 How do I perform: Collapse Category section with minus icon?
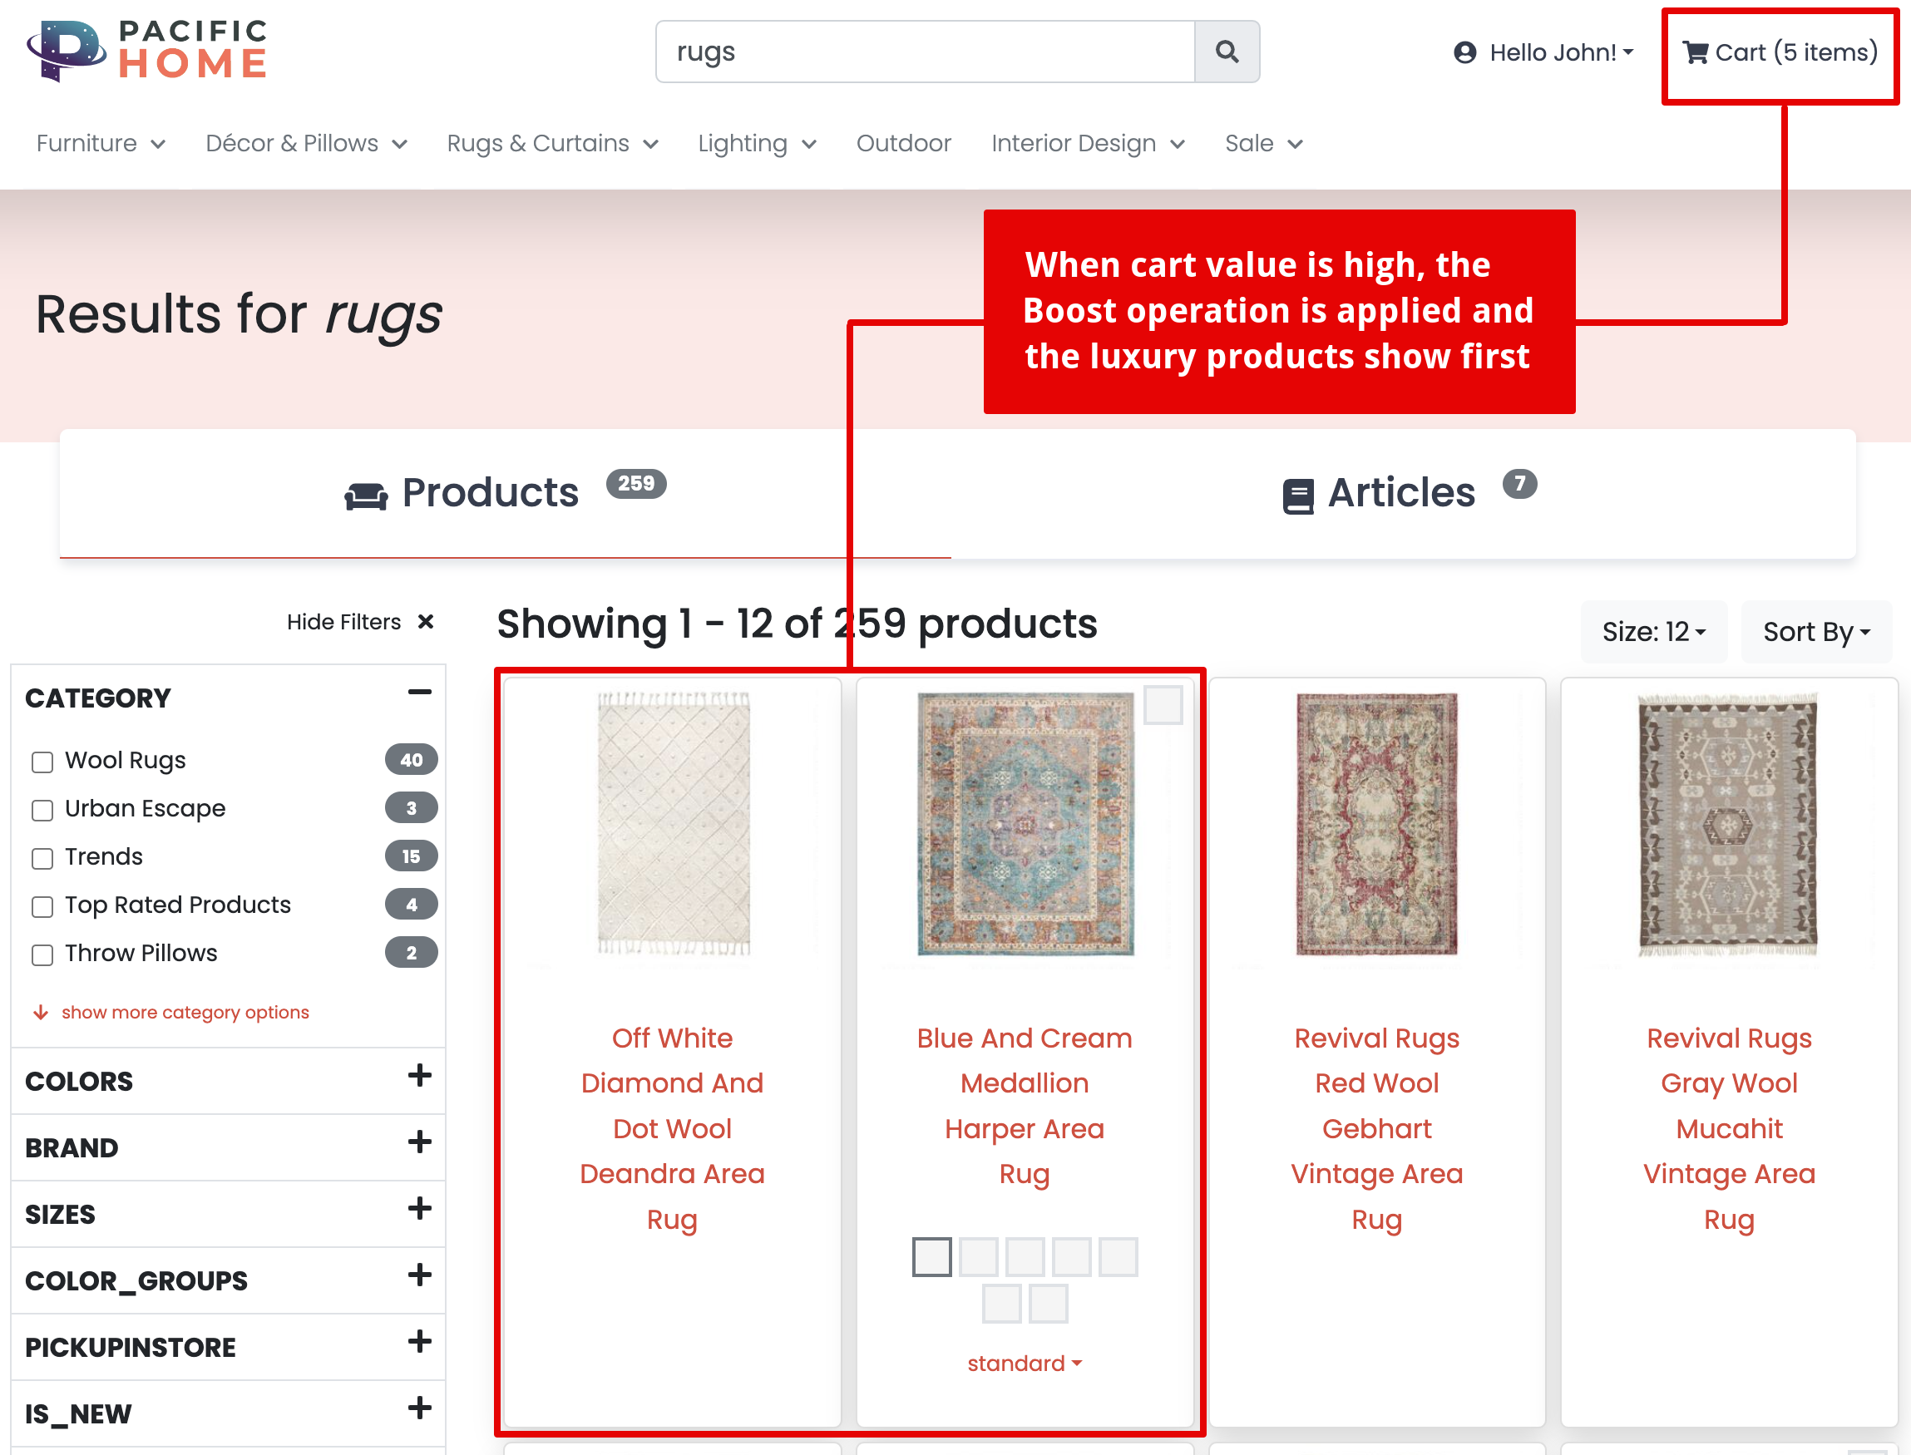pyautogui.click(x=419, y=692)
